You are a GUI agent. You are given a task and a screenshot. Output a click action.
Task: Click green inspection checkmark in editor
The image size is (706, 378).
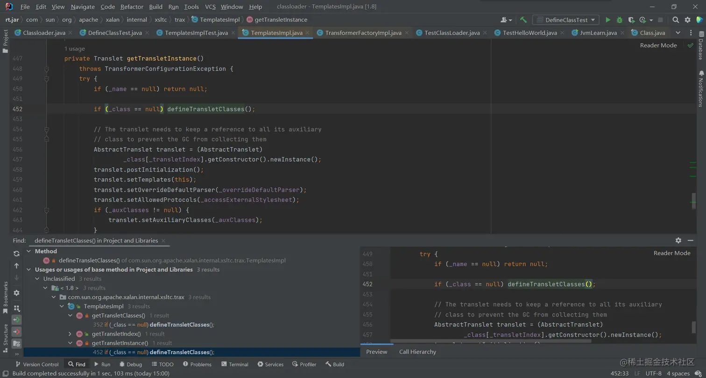690,45
